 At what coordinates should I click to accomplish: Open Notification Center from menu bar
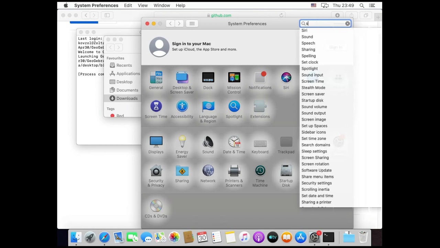point(372,6)
